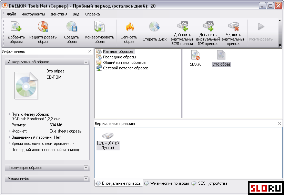Collapse the "Информация об образе" section
This screenshot has height=195, width=284.
(x=86, y=62)
